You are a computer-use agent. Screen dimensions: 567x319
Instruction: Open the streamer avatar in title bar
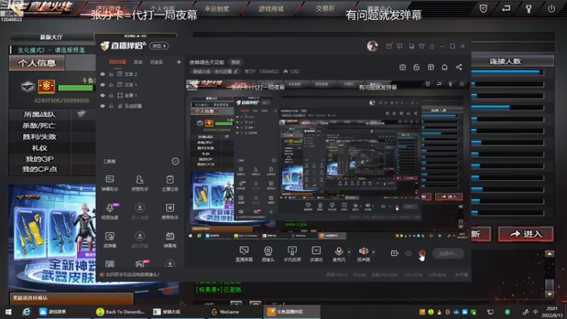coord(373,46)
